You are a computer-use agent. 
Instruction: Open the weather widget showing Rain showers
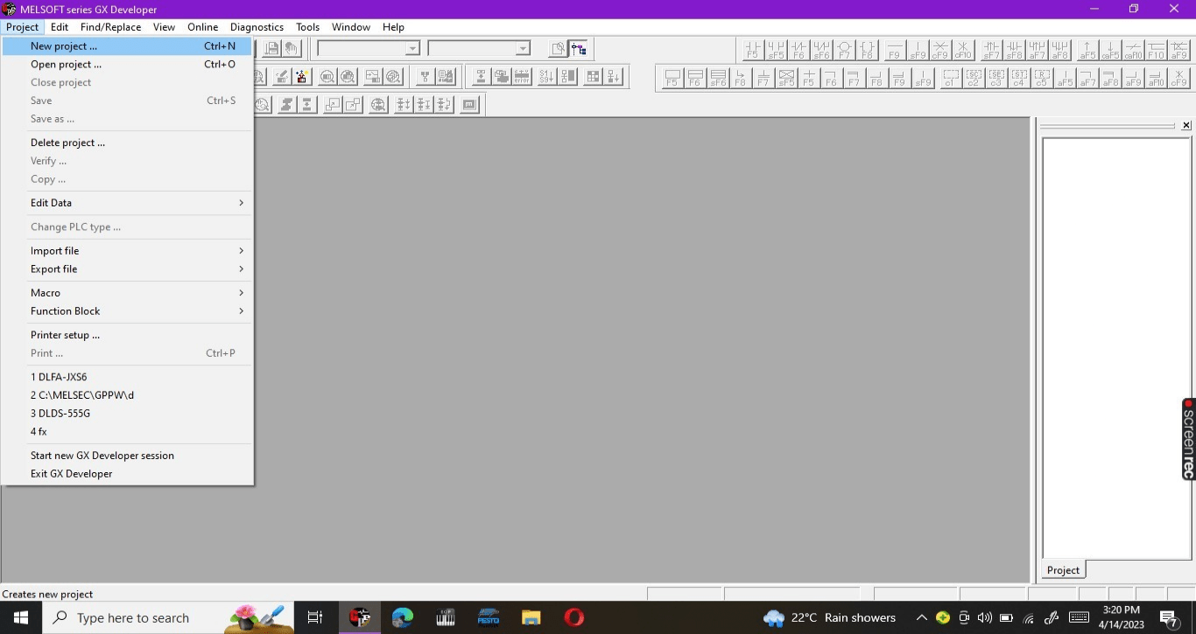coord(829,617)
